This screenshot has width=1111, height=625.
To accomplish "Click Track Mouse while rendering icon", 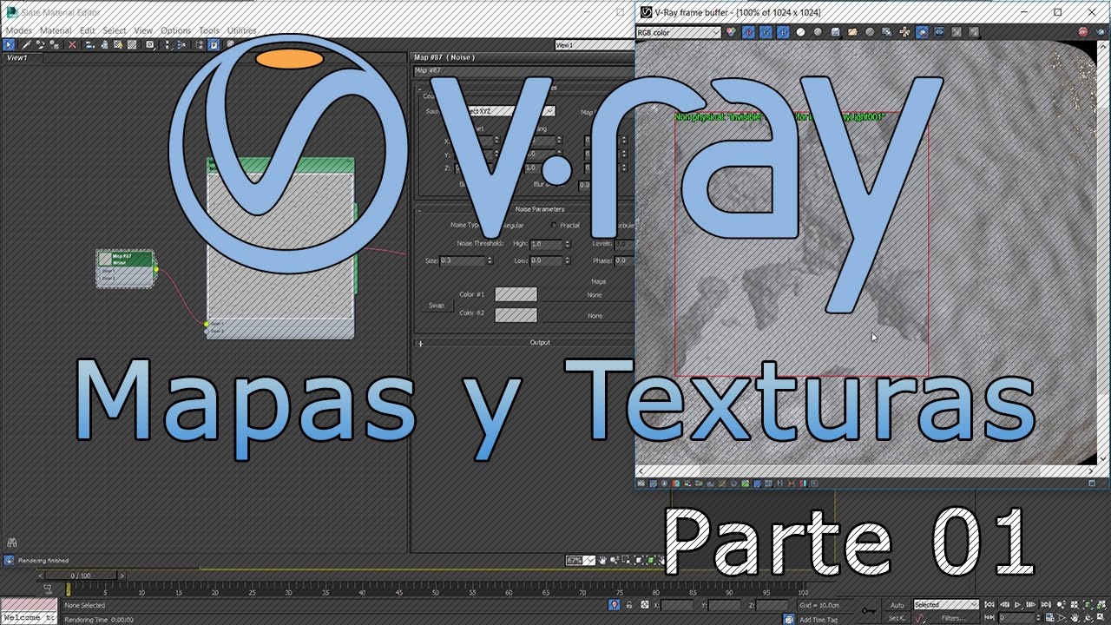I will click(x=904, y=32).
